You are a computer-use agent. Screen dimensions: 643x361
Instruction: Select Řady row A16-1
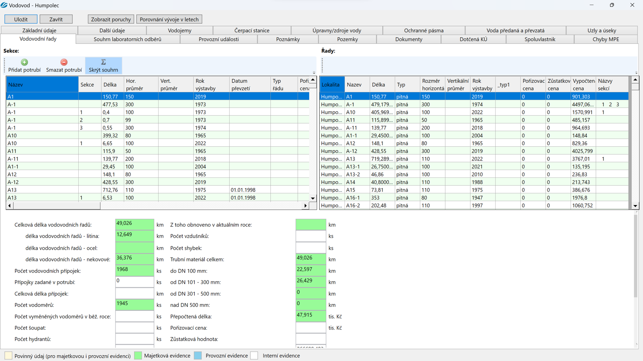point(474,198)
